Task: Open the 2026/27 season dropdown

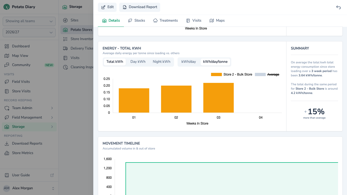Action: coord(29,32)
